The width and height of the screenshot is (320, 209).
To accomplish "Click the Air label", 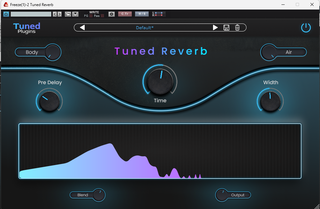I will coord(288,52).
